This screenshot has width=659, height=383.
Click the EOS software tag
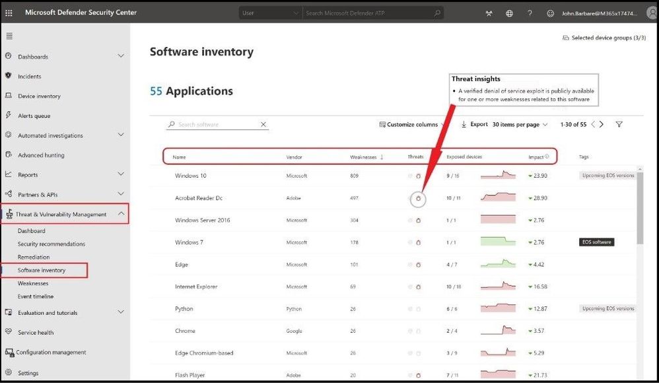(596, 242)
